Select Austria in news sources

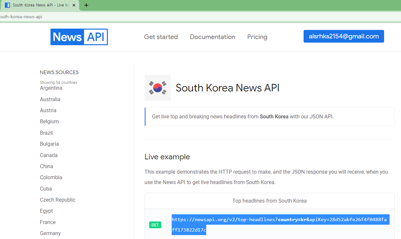click(x=48, y=110)
